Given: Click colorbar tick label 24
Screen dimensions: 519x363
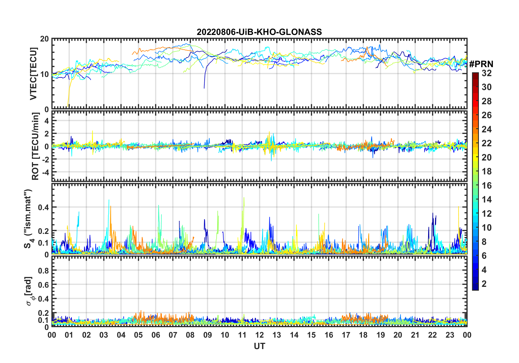Looking at the screenshot, I should [x=487, y=129].
